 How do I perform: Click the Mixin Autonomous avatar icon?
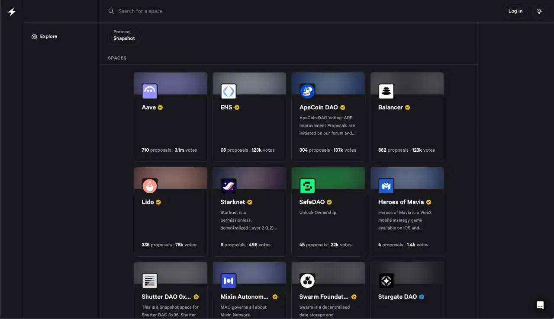point(229,281)
